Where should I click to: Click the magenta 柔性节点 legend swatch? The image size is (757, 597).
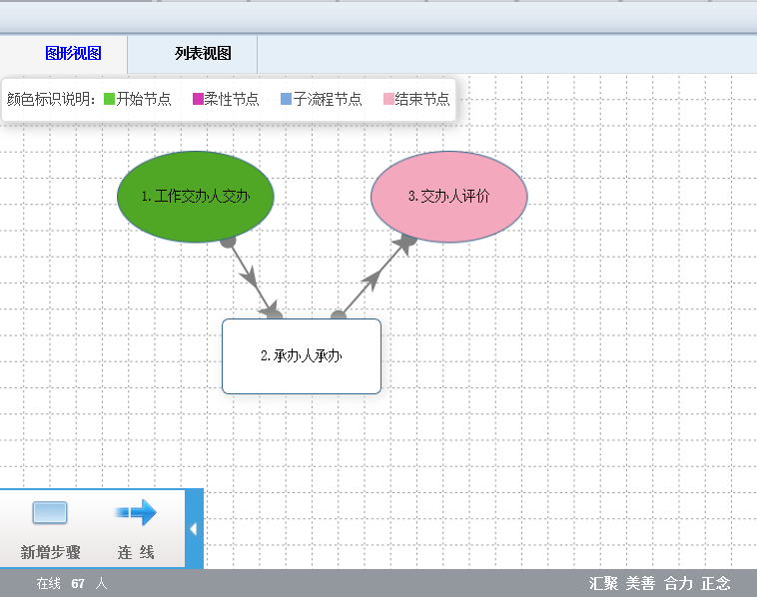[x=198, y=99]
